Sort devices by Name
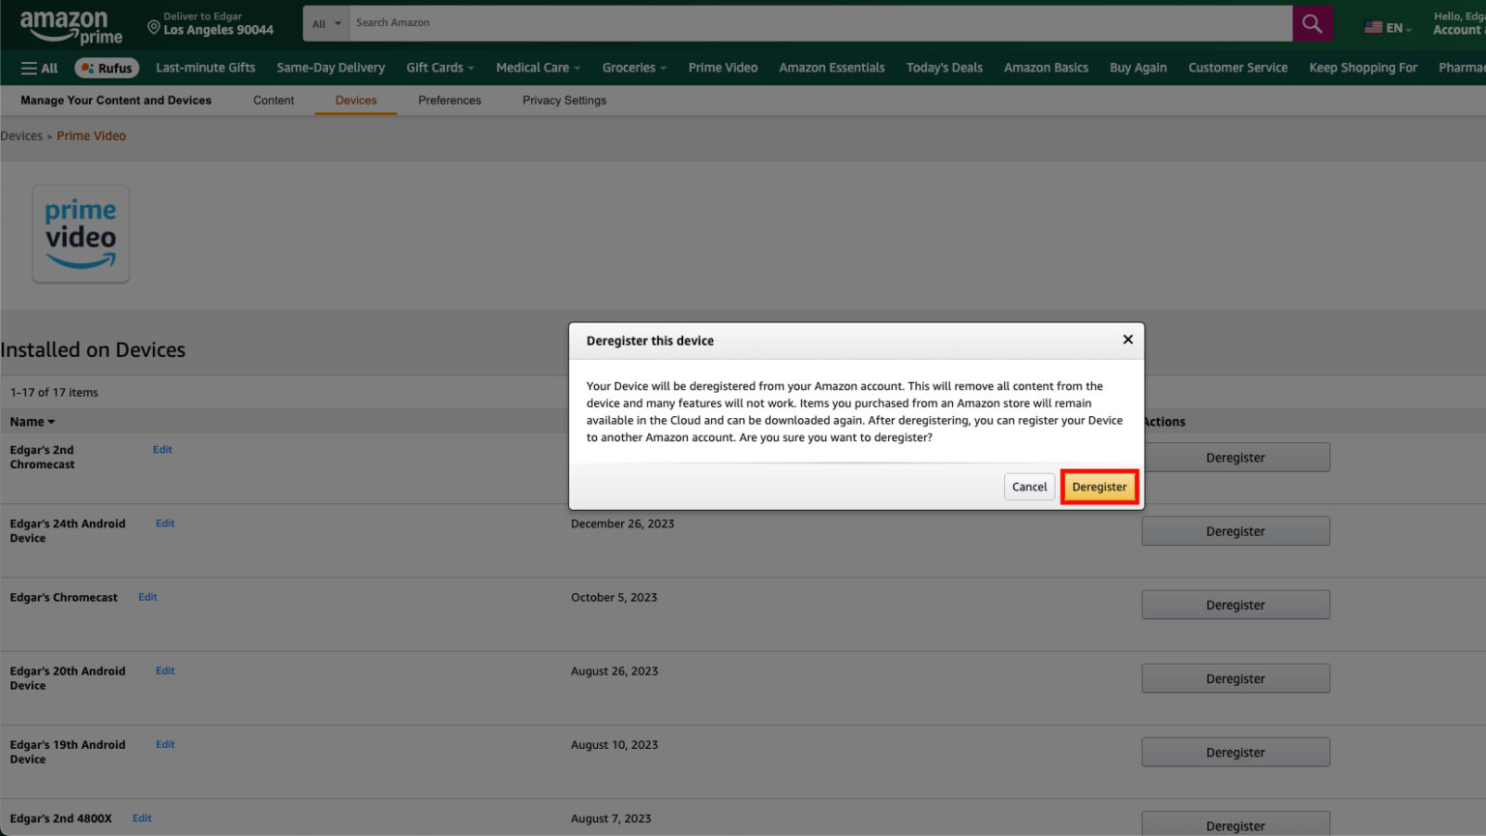The height and width of the screenshot is (836, 1486). [x=32, y=421]
